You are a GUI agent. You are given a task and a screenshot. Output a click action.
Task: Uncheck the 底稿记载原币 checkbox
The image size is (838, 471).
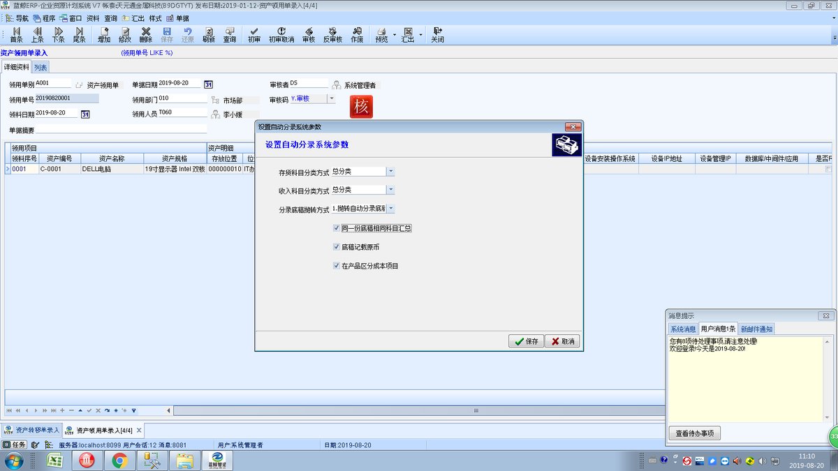point(337,247)
